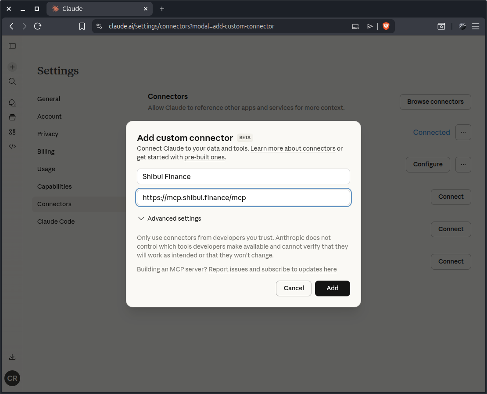487x394 pixels.
Task: Expand the Advanced settings section
Action: (169, 218)
